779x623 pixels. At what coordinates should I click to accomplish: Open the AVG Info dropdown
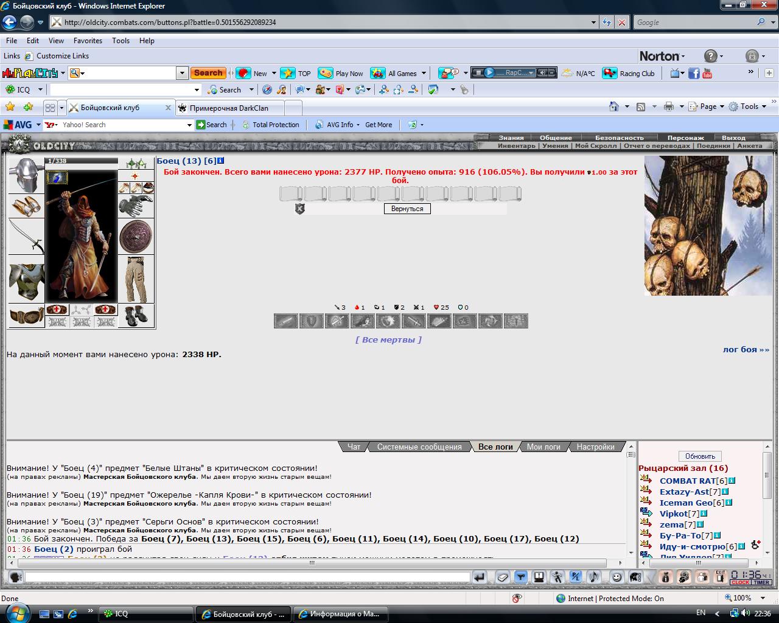coord(358,125)
